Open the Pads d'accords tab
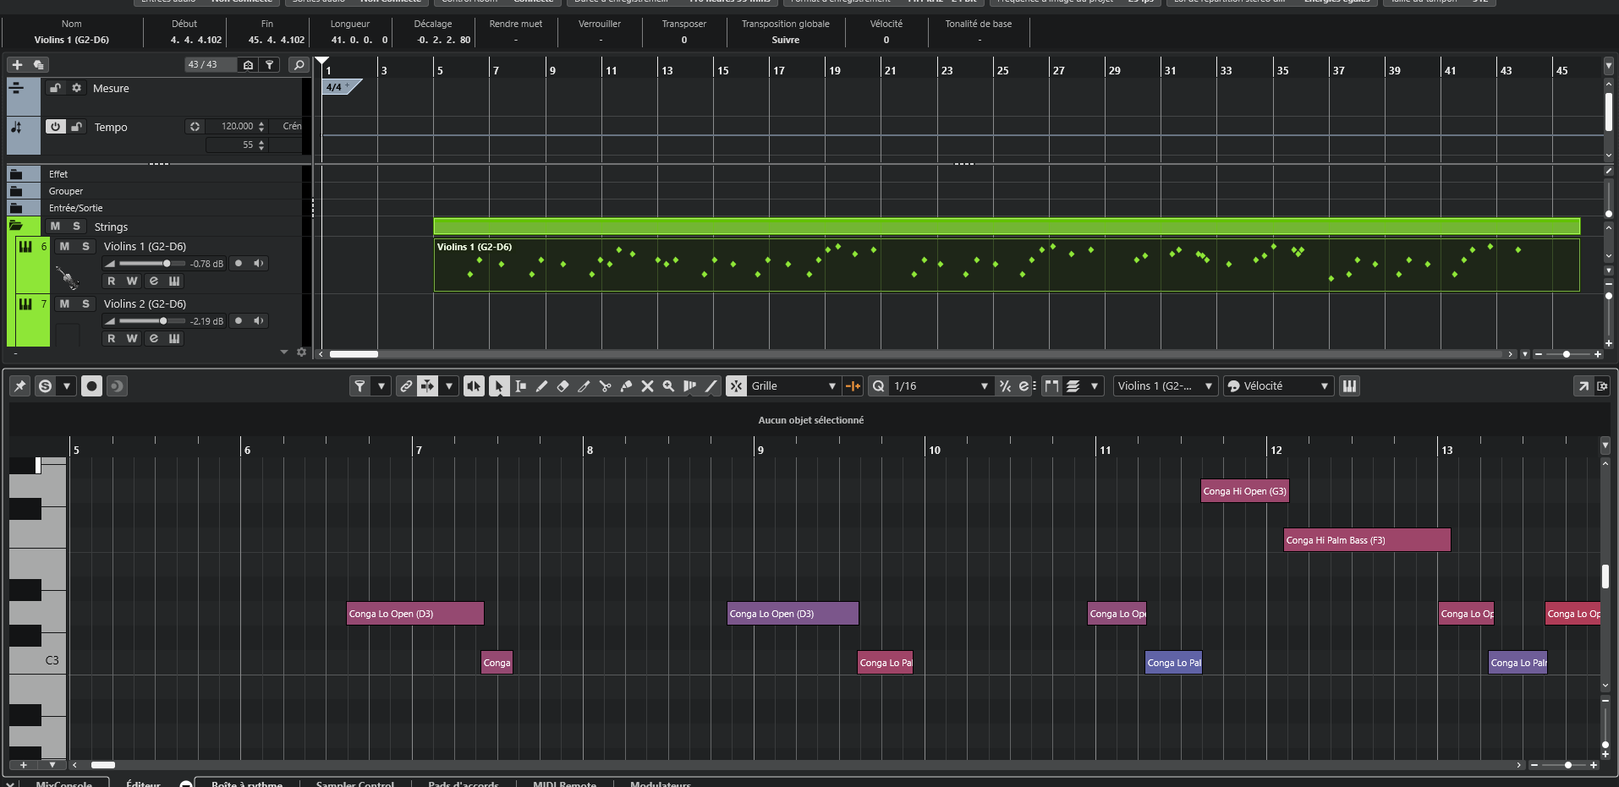Viewport: 1619px width, 787px height. [463, 784]
